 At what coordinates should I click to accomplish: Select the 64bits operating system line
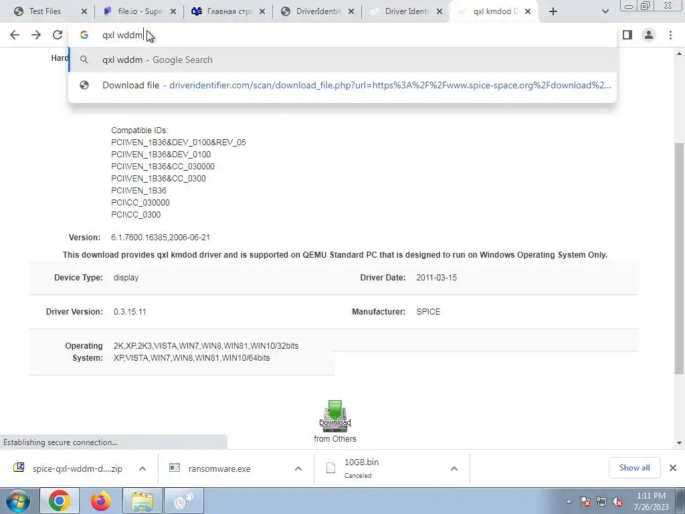coord(191,358)
